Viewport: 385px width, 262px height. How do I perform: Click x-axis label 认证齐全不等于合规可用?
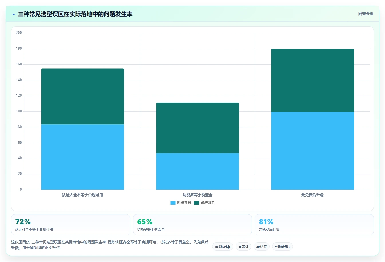tap(82, 195)
